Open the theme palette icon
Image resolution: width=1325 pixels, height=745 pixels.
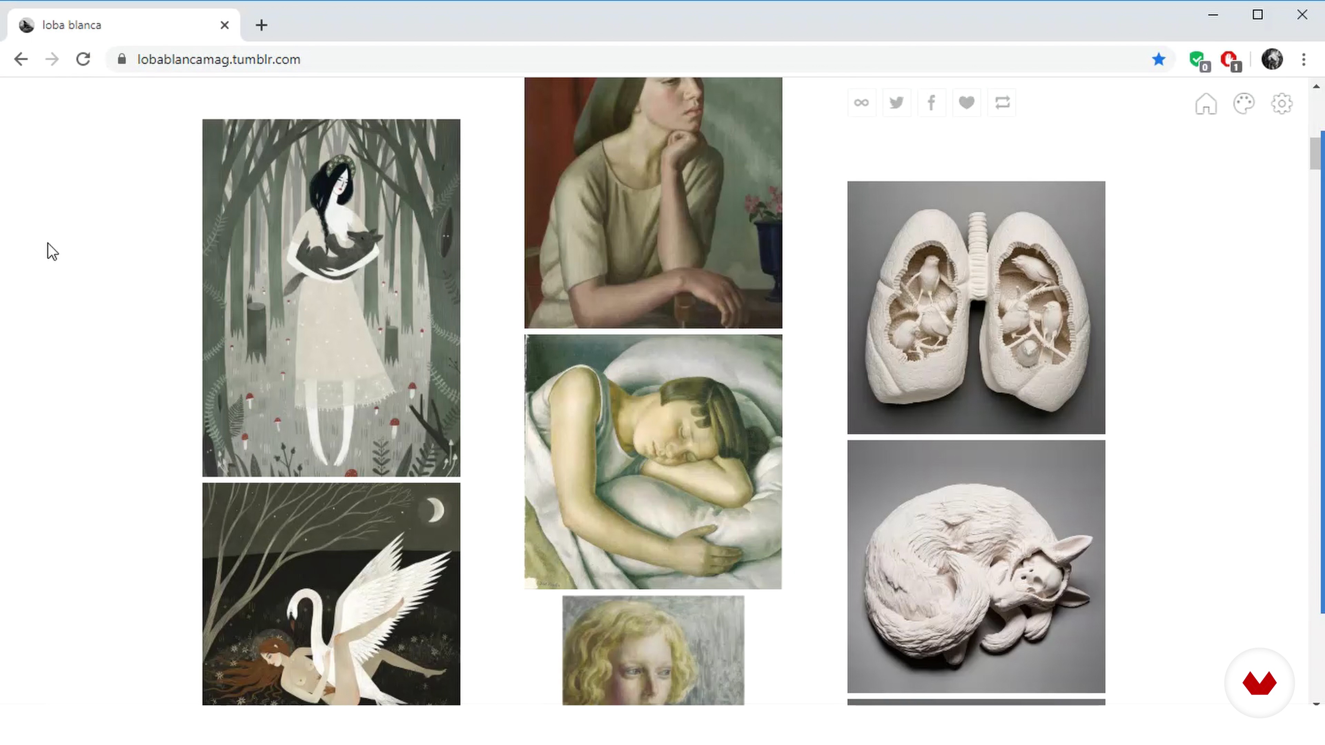coord(1244,103)
